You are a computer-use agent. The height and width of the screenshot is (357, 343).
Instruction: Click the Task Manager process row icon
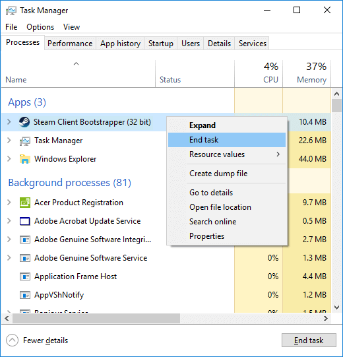tap(25, 141)
